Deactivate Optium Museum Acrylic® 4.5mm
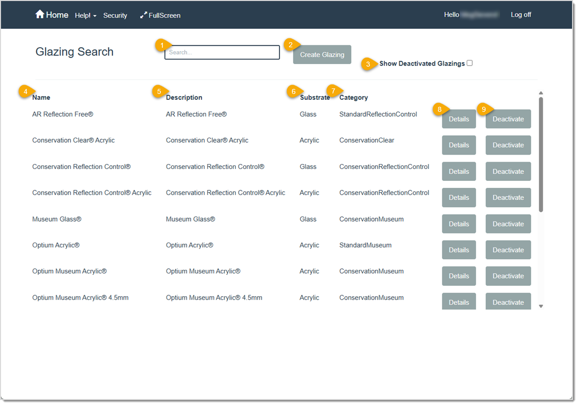Screen dimensions: 578x405 pos(508,302)
